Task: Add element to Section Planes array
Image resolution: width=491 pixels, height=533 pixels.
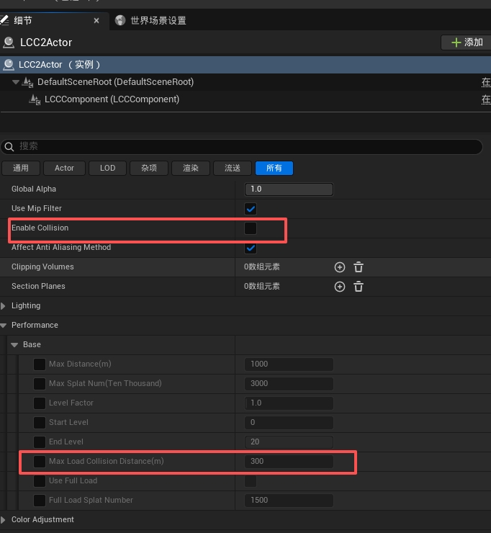Action: tap(340, 287)
